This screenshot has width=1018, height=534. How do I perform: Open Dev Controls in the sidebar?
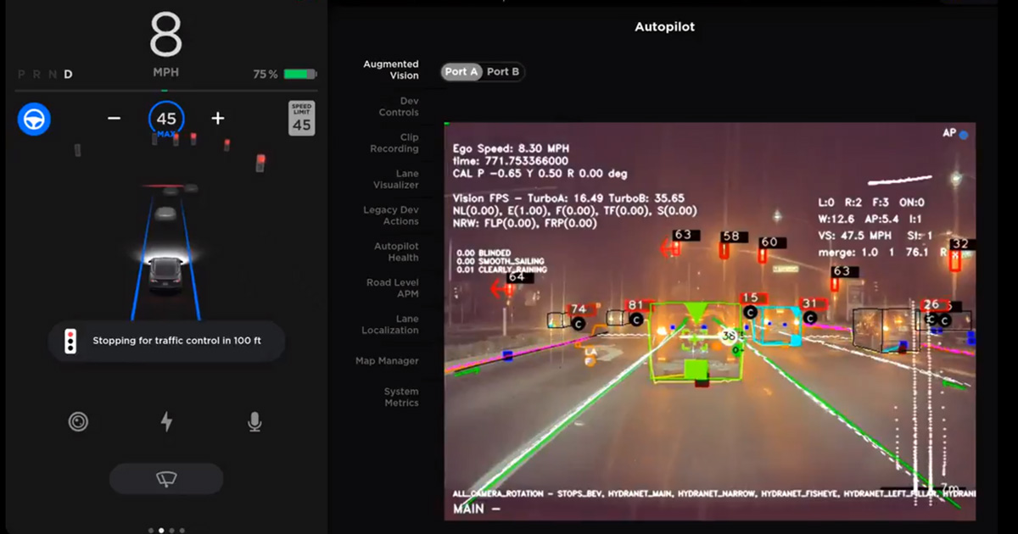pyautogui.click(x=398, y=107)
